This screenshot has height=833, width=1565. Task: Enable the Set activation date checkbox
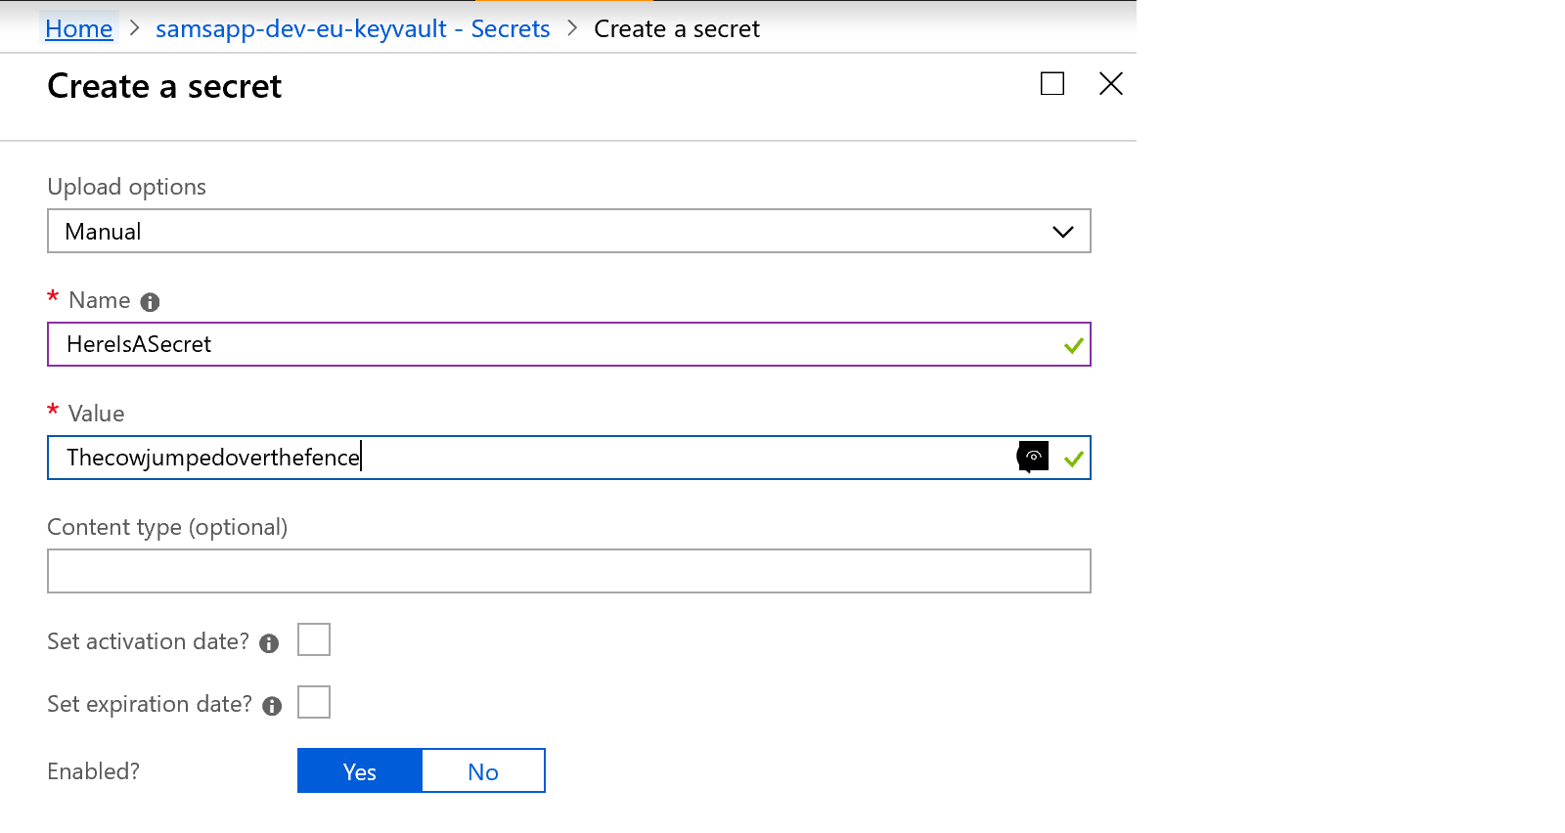pyautogui.click(x=314, y=640)
